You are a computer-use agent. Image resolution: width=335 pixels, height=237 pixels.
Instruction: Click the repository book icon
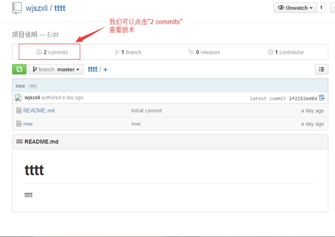tap(17, 8)
